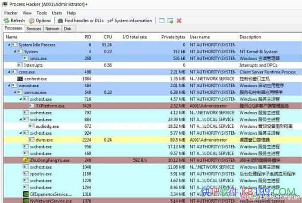This screenshot has height=203, width=302.
Task: Click the smss.exe process icon
Action: click(x=25, y=58)
